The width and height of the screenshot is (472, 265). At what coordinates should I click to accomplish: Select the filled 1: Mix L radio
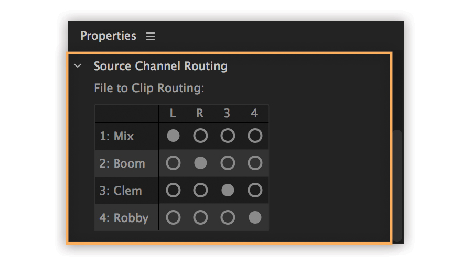tap(173, 136)
